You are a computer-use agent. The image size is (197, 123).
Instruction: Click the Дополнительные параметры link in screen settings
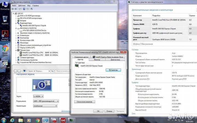pyautogui.click(x=66, y=111)
